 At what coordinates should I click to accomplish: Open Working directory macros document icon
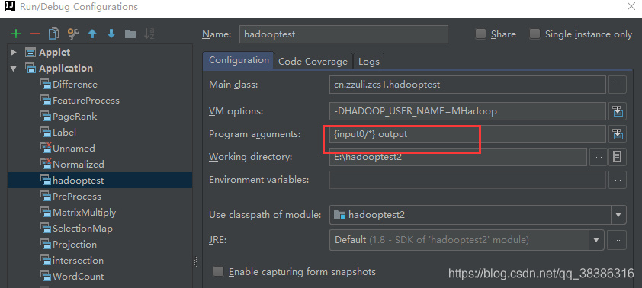pos(618,157)
